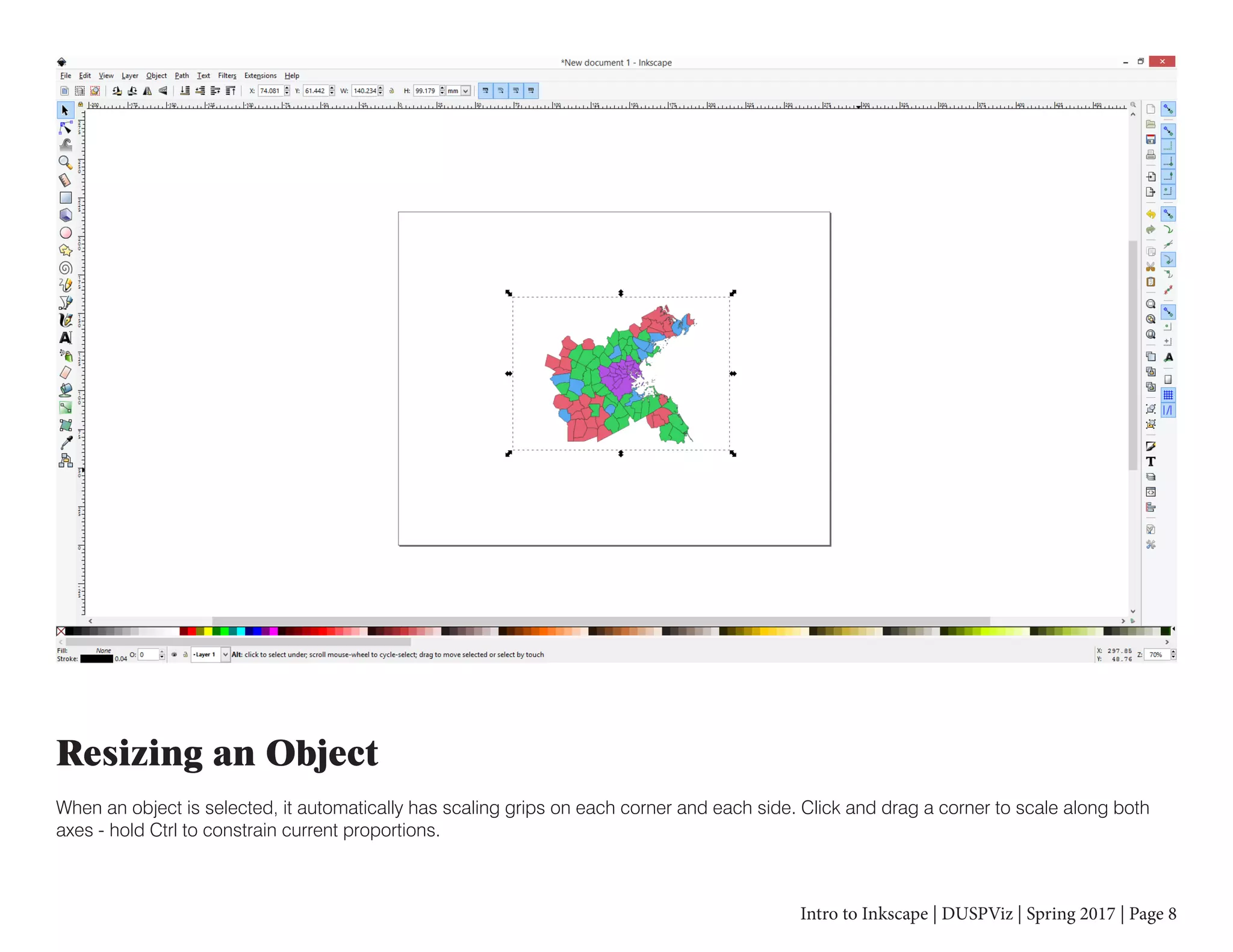Toggle scale rounded corners option
The image size is (1233, 952).
tap(500, 91)
